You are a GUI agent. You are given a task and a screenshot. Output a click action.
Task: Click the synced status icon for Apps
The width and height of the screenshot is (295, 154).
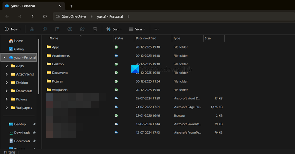pos(116,47)
